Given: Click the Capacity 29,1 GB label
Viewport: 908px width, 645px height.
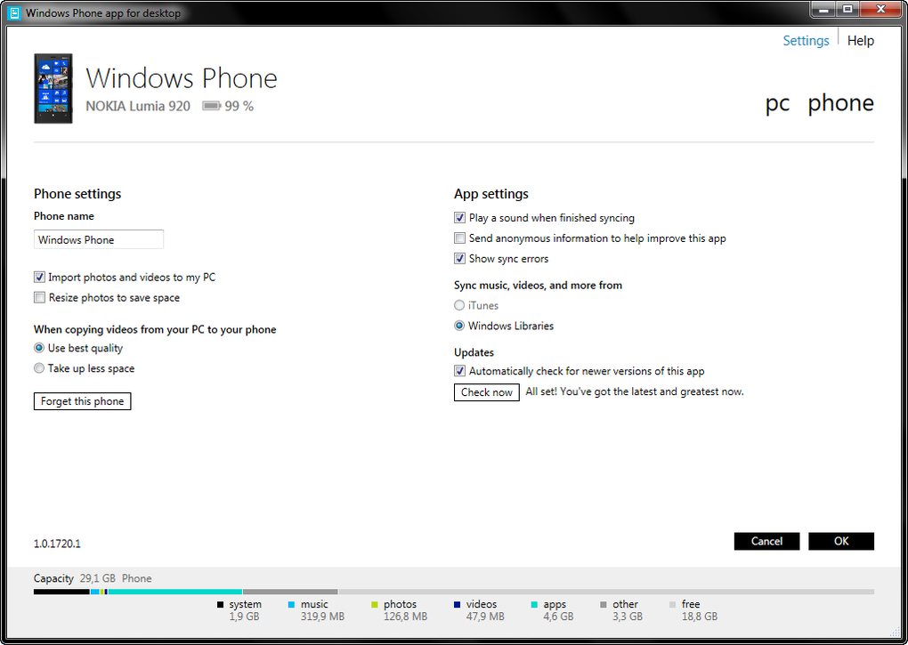Looking at the screenshot, I should [74, 578].
